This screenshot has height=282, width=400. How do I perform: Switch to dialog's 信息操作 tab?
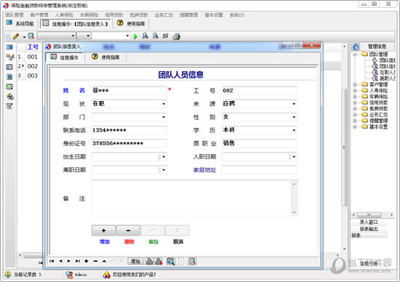click(65, 57)
